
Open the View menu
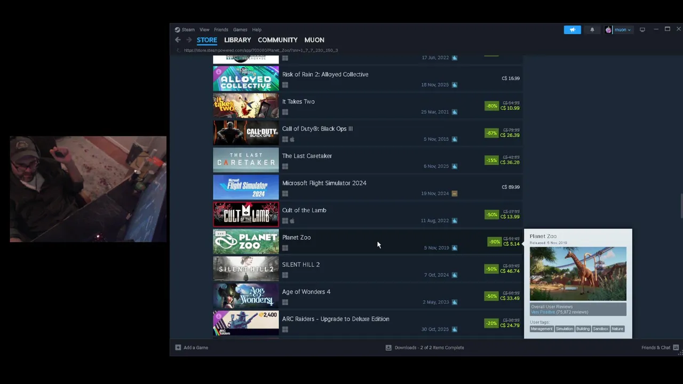[x=204, y=30]
